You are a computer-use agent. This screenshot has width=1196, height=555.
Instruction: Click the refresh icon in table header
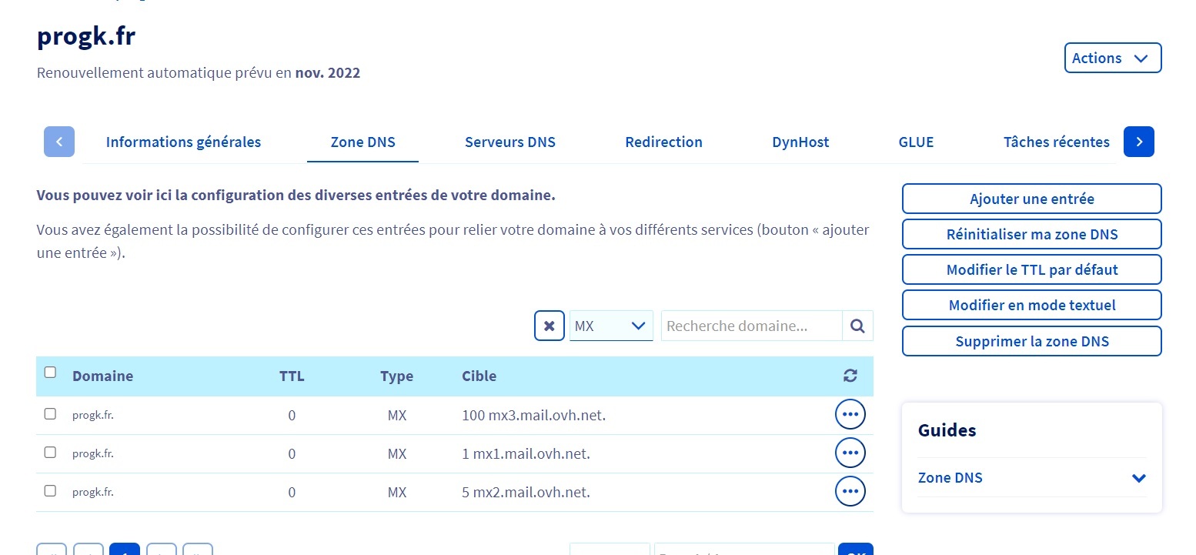[x=850, y=376]
